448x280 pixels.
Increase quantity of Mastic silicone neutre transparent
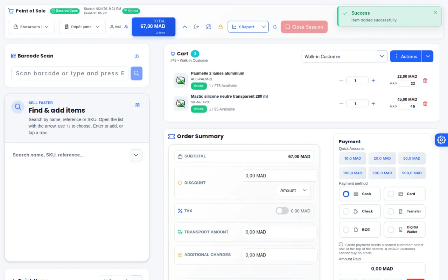(x=373, y=104)
